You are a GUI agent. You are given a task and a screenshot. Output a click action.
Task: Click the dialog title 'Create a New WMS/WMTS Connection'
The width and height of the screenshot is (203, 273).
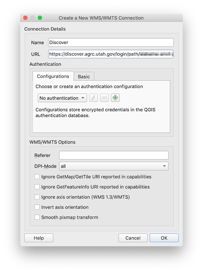click(x=101, y=18)
